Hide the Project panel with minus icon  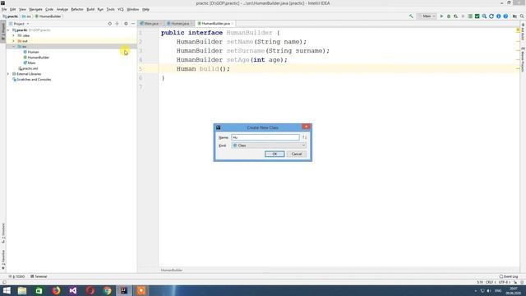click(133, 24)
